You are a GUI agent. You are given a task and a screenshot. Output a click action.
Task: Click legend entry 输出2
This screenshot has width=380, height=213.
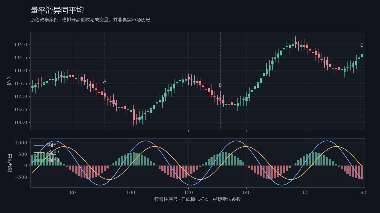53,153
